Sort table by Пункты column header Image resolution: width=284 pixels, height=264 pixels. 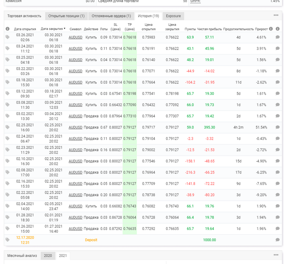190,29
